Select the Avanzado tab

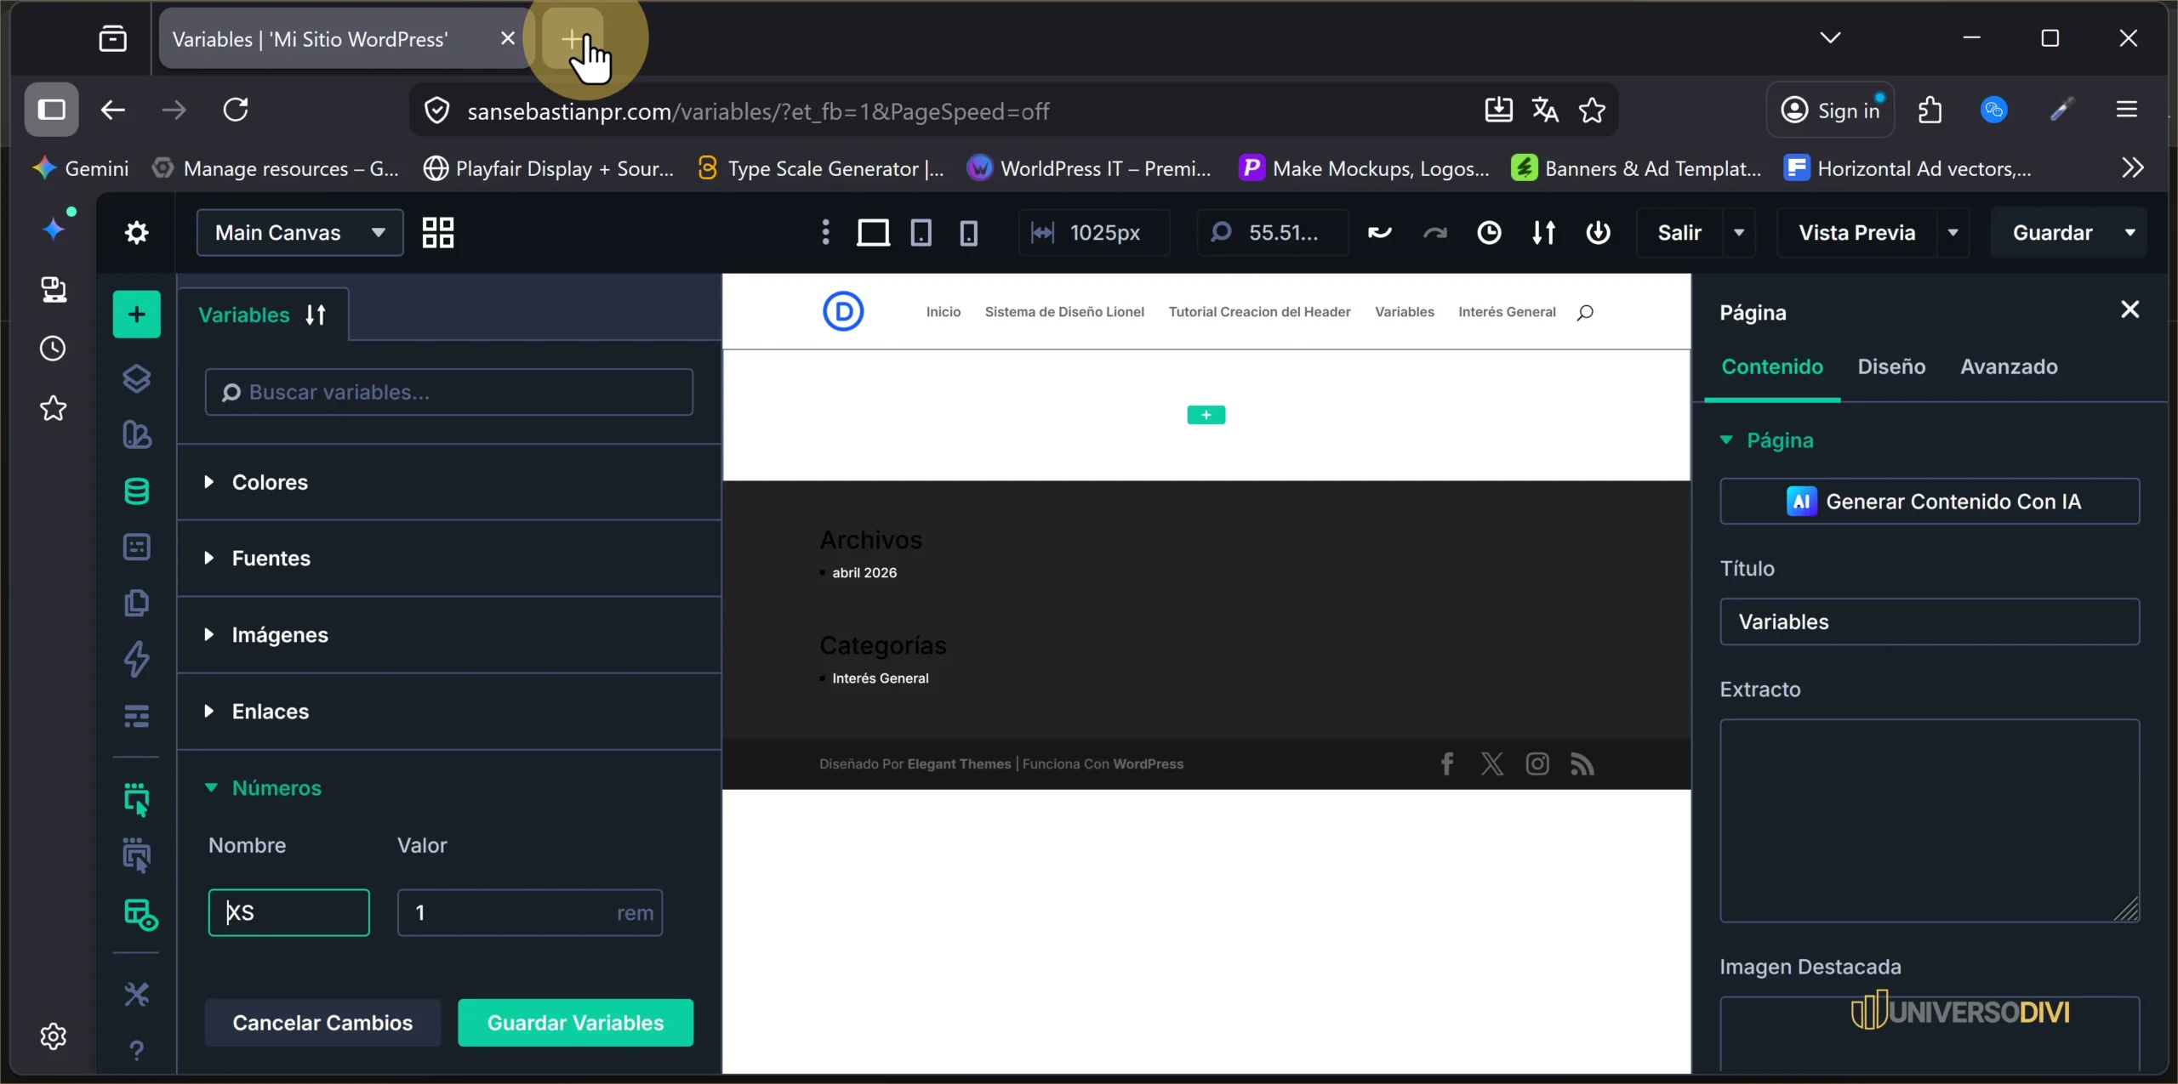pyautogui.click(x=2009, y=366)
